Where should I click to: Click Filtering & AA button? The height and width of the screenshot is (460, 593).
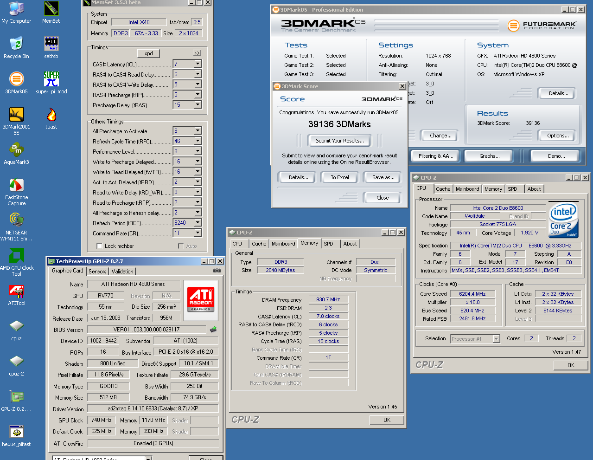[x=436, y=156]
